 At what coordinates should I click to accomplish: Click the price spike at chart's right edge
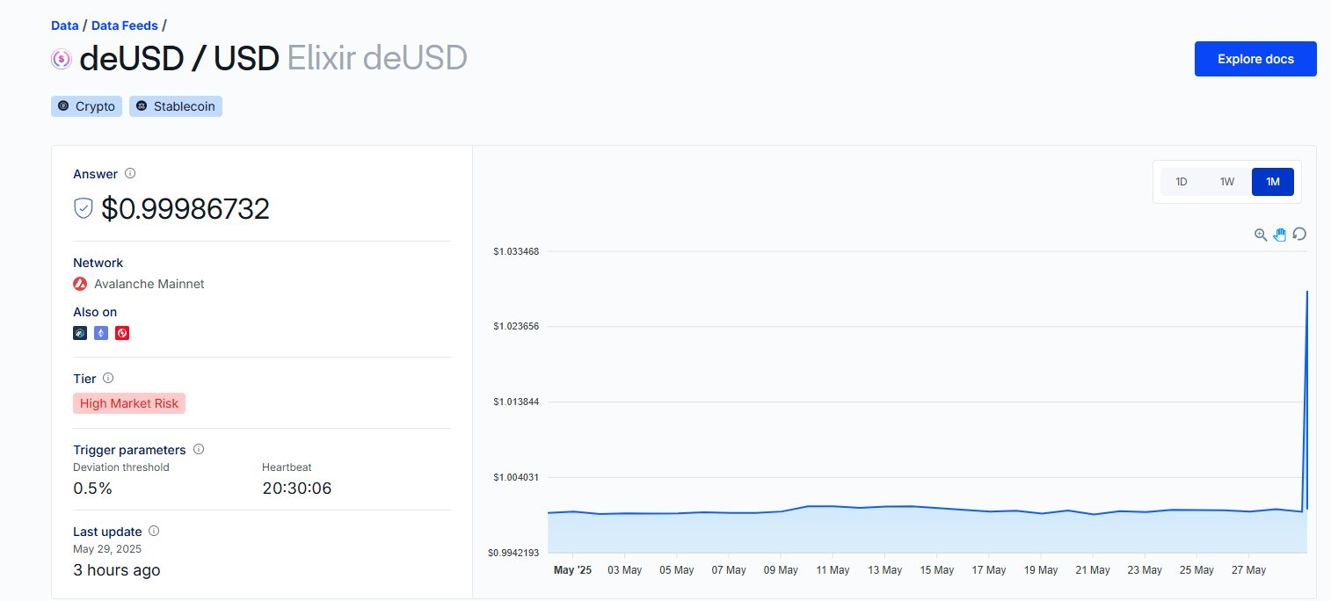[1307, 292]
